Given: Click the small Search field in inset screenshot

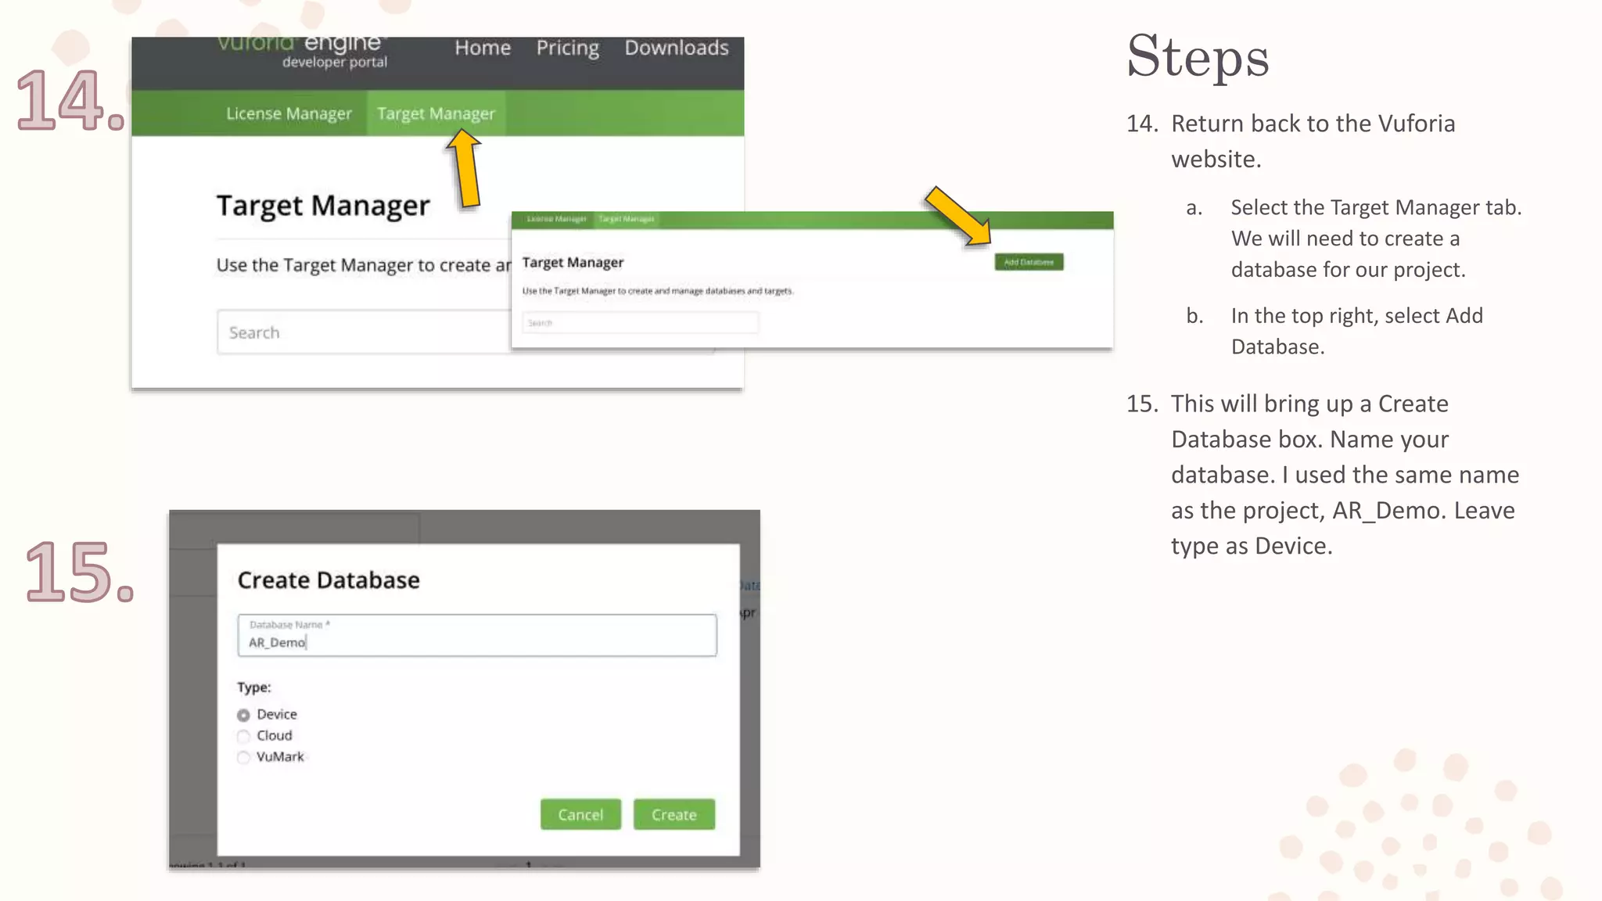Looking at the screenshot, I should pos(640,322).
